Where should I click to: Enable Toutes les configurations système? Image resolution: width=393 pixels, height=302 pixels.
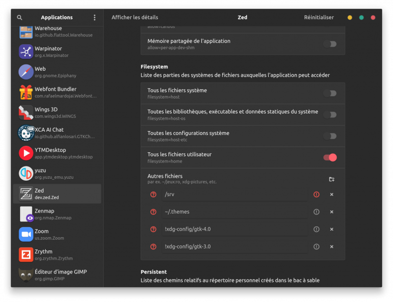click(x=329, y=136)
